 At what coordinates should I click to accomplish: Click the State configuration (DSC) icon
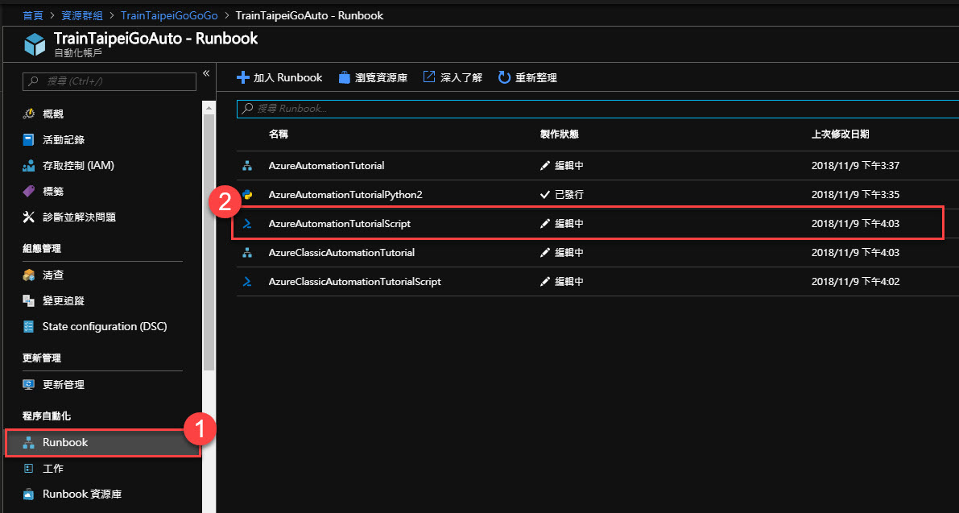tap(29, 326)
